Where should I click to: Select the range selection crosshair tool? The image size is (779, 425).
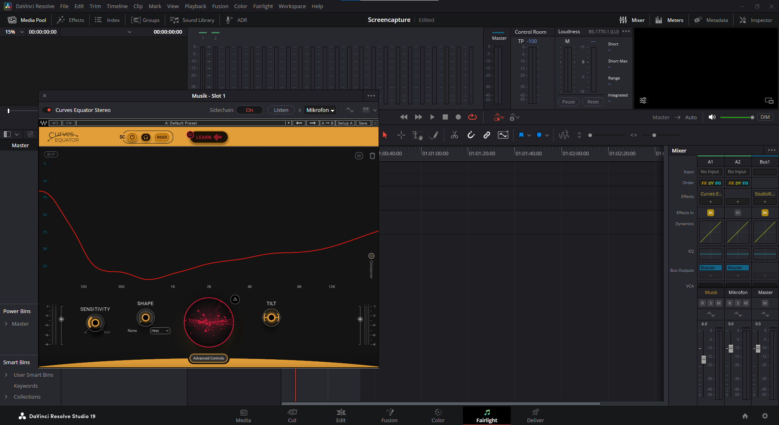[401, 135]
